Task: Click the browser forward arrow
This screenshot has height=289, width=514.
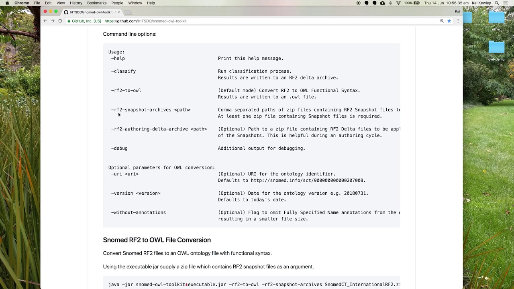Action: tap(53, 21)
